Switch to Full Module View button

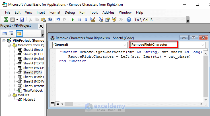pyautogui.click(x=57, y=104)
